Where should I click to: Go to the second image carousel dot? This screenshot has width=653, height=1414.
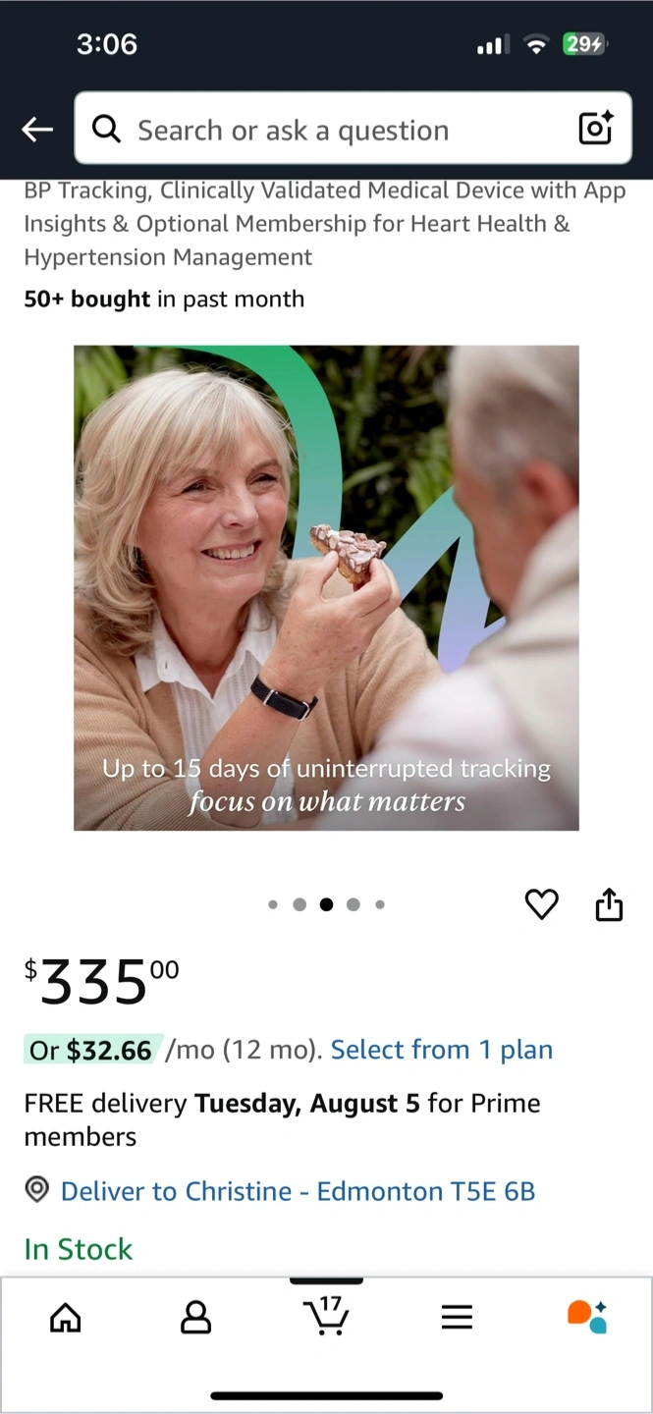pos(299,904)
